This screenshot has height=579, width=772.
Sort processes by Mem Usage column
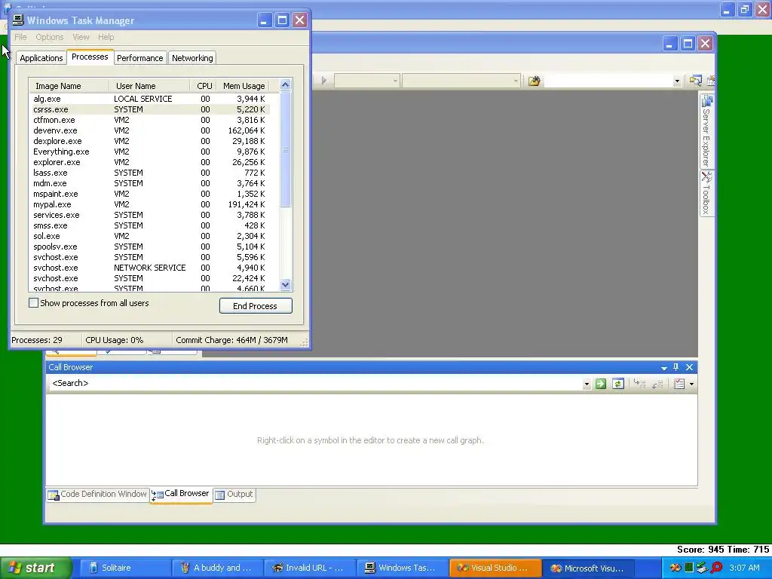(244, 86)
